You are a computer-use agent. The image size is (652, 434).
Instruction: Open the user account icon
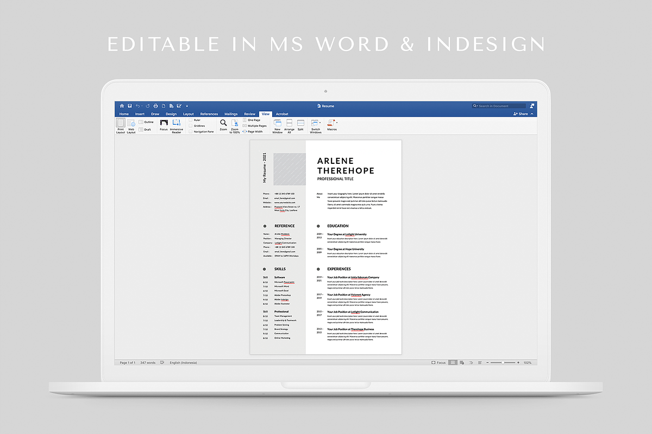[532, 106]
